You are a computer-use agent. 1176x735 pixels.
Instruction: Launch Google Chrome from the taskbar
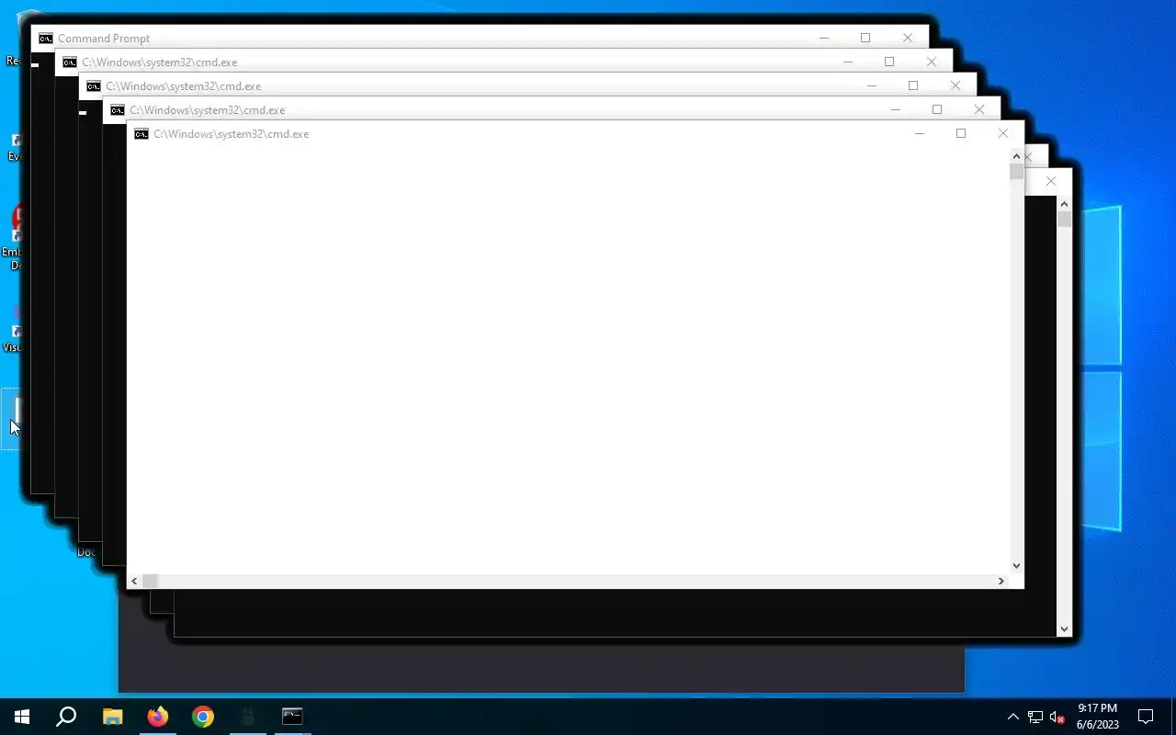[203, 717]
